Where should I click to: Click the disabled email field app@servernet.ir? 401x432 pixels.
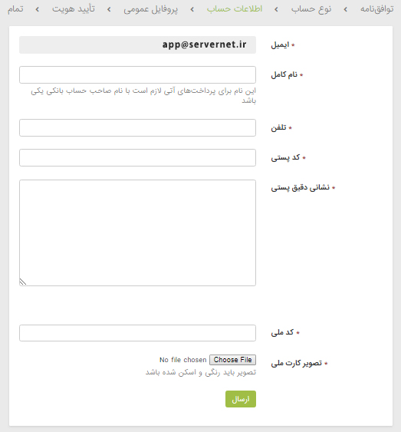[137, 45]
